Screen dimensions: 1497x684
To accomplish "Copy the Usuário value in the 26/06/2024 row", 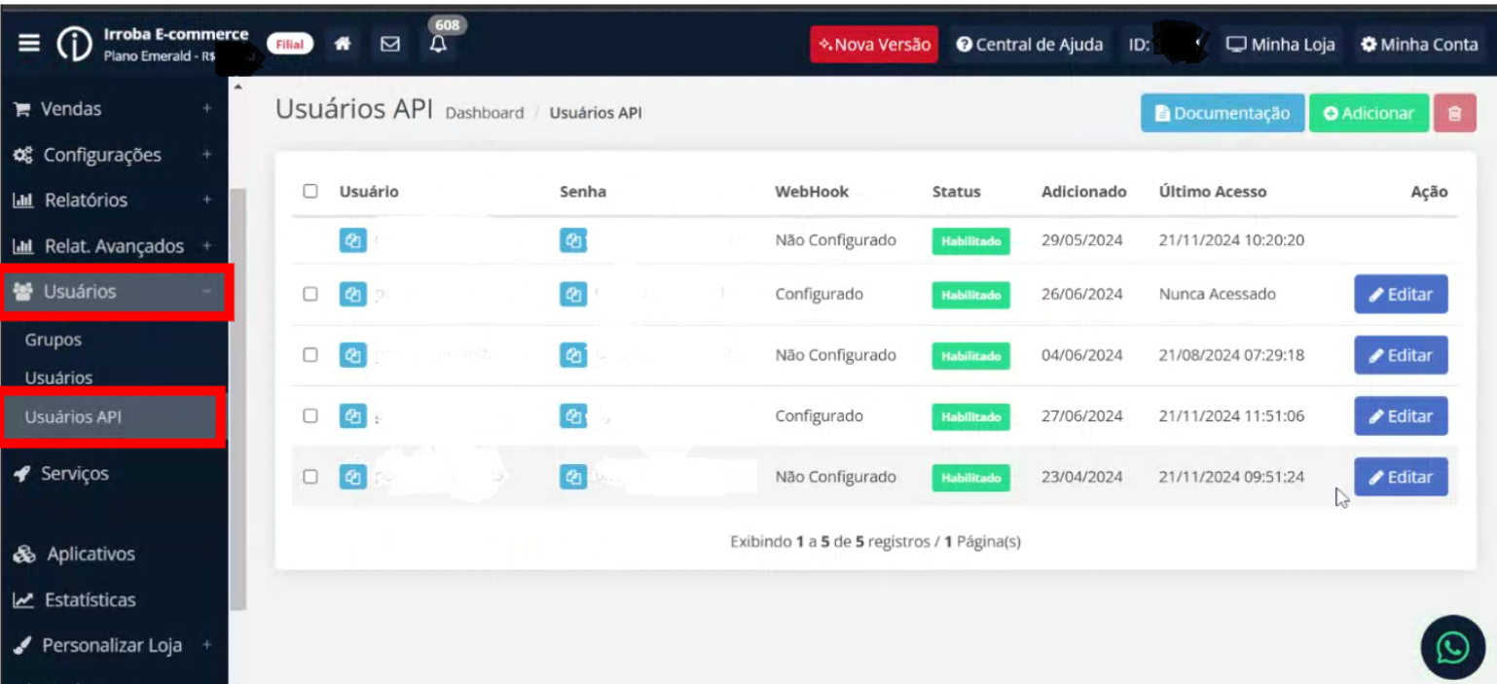I will pyautogui.click(x=353, y=295).
